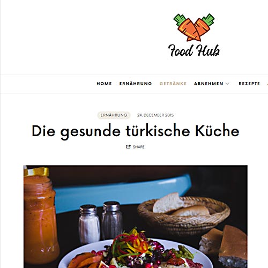Select the highlighted GETRÄNKE menu item
Screen dimensions: 268x268
[173, 84]
